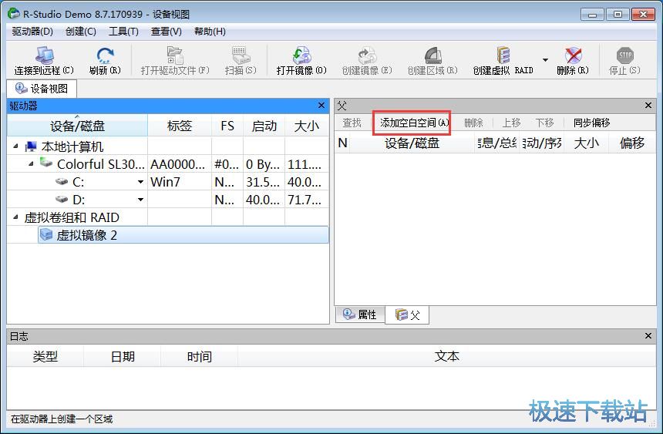The width and height of the screenshot is (663, 434).
Task: Select the 设备视图 tab
Action: (42, 89)
